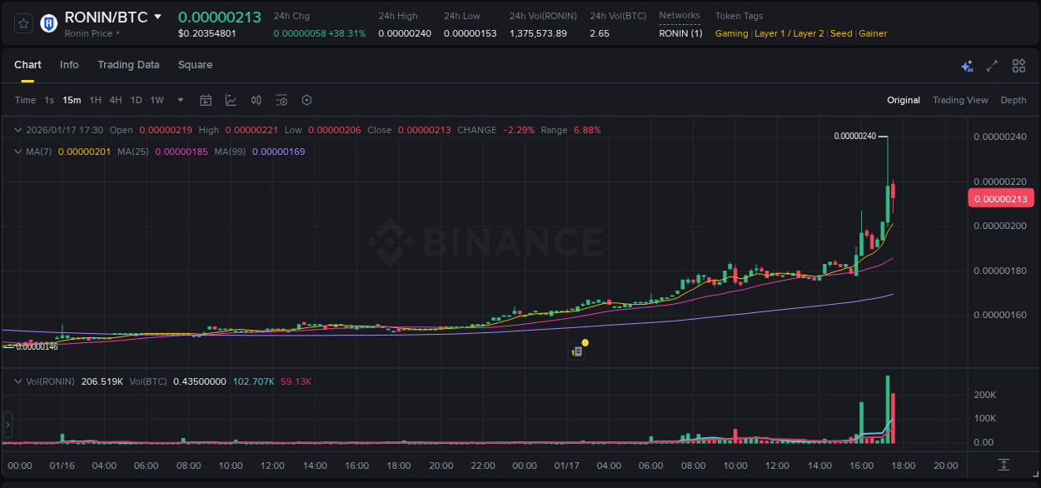
Task: Expand the MA indicator row chevron
Action: 18,152
